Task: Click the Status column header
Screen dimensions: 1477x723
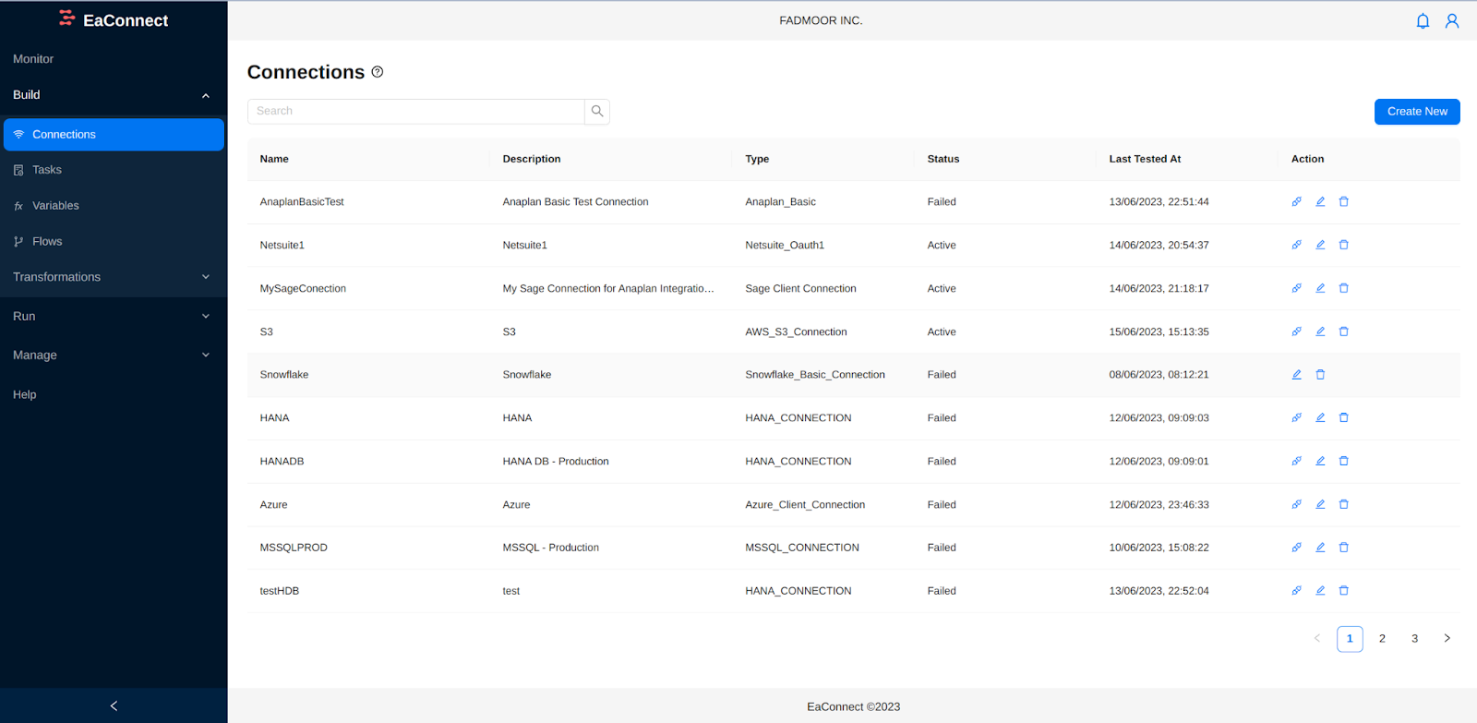Action: click(943, 159)
